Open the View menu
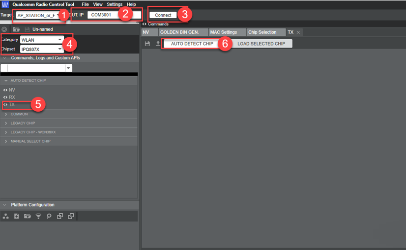 (98, 4)
